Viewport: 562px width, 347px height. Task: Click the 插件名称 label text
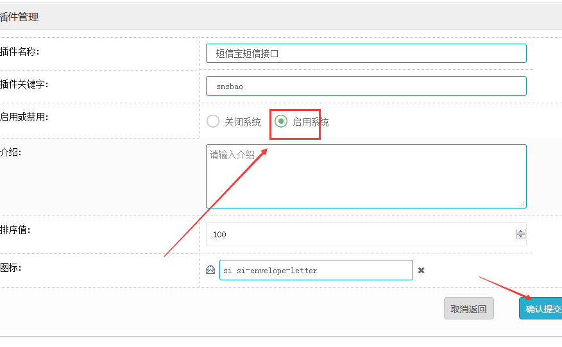tap(19, 51)
